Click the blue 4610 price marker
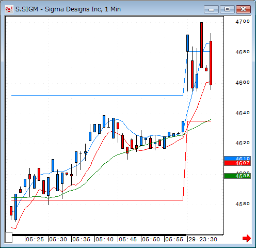The height and width of the screenshot is (248, 256). [x=237, y=159]
